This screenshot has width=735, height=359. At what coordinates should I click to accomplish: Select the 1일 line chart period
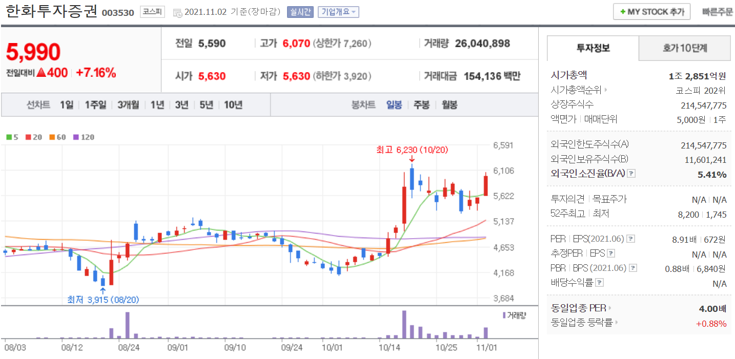pyautogui.click(x=67, y=105)
